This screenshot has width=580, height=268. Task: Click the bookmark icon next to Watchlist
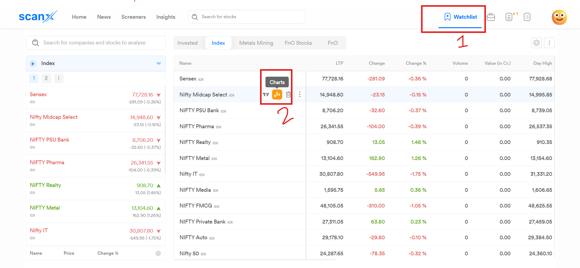click(x=447, y=17)
